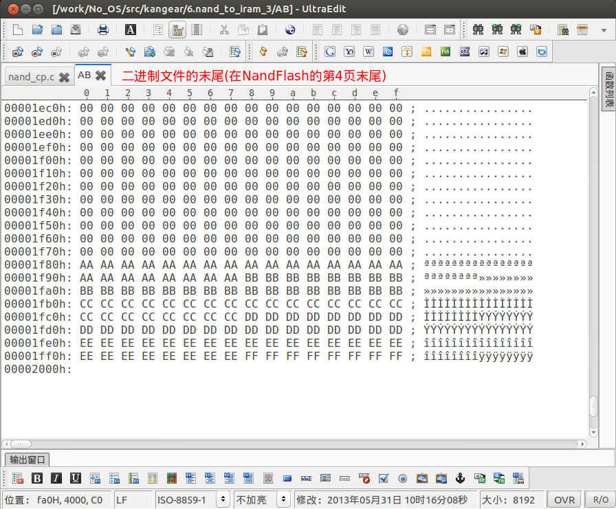The height and width of the screenshot is (509, 616).
Task: Click first BB byte in row 00001f90h
Action: tap(252, 278)
